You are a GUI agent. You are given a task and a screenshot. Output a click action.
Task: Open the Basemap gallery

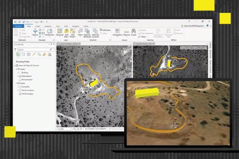pos(60,32)
